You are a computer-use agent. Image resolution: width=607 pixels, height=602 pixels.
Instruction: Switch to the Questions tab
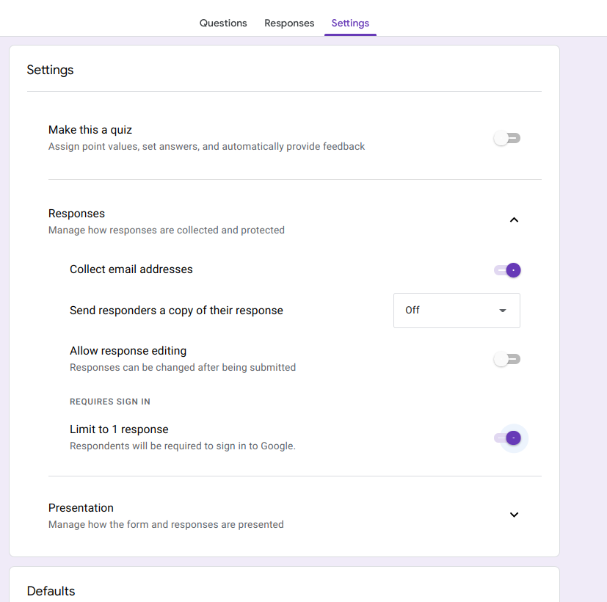coord(223,23)
